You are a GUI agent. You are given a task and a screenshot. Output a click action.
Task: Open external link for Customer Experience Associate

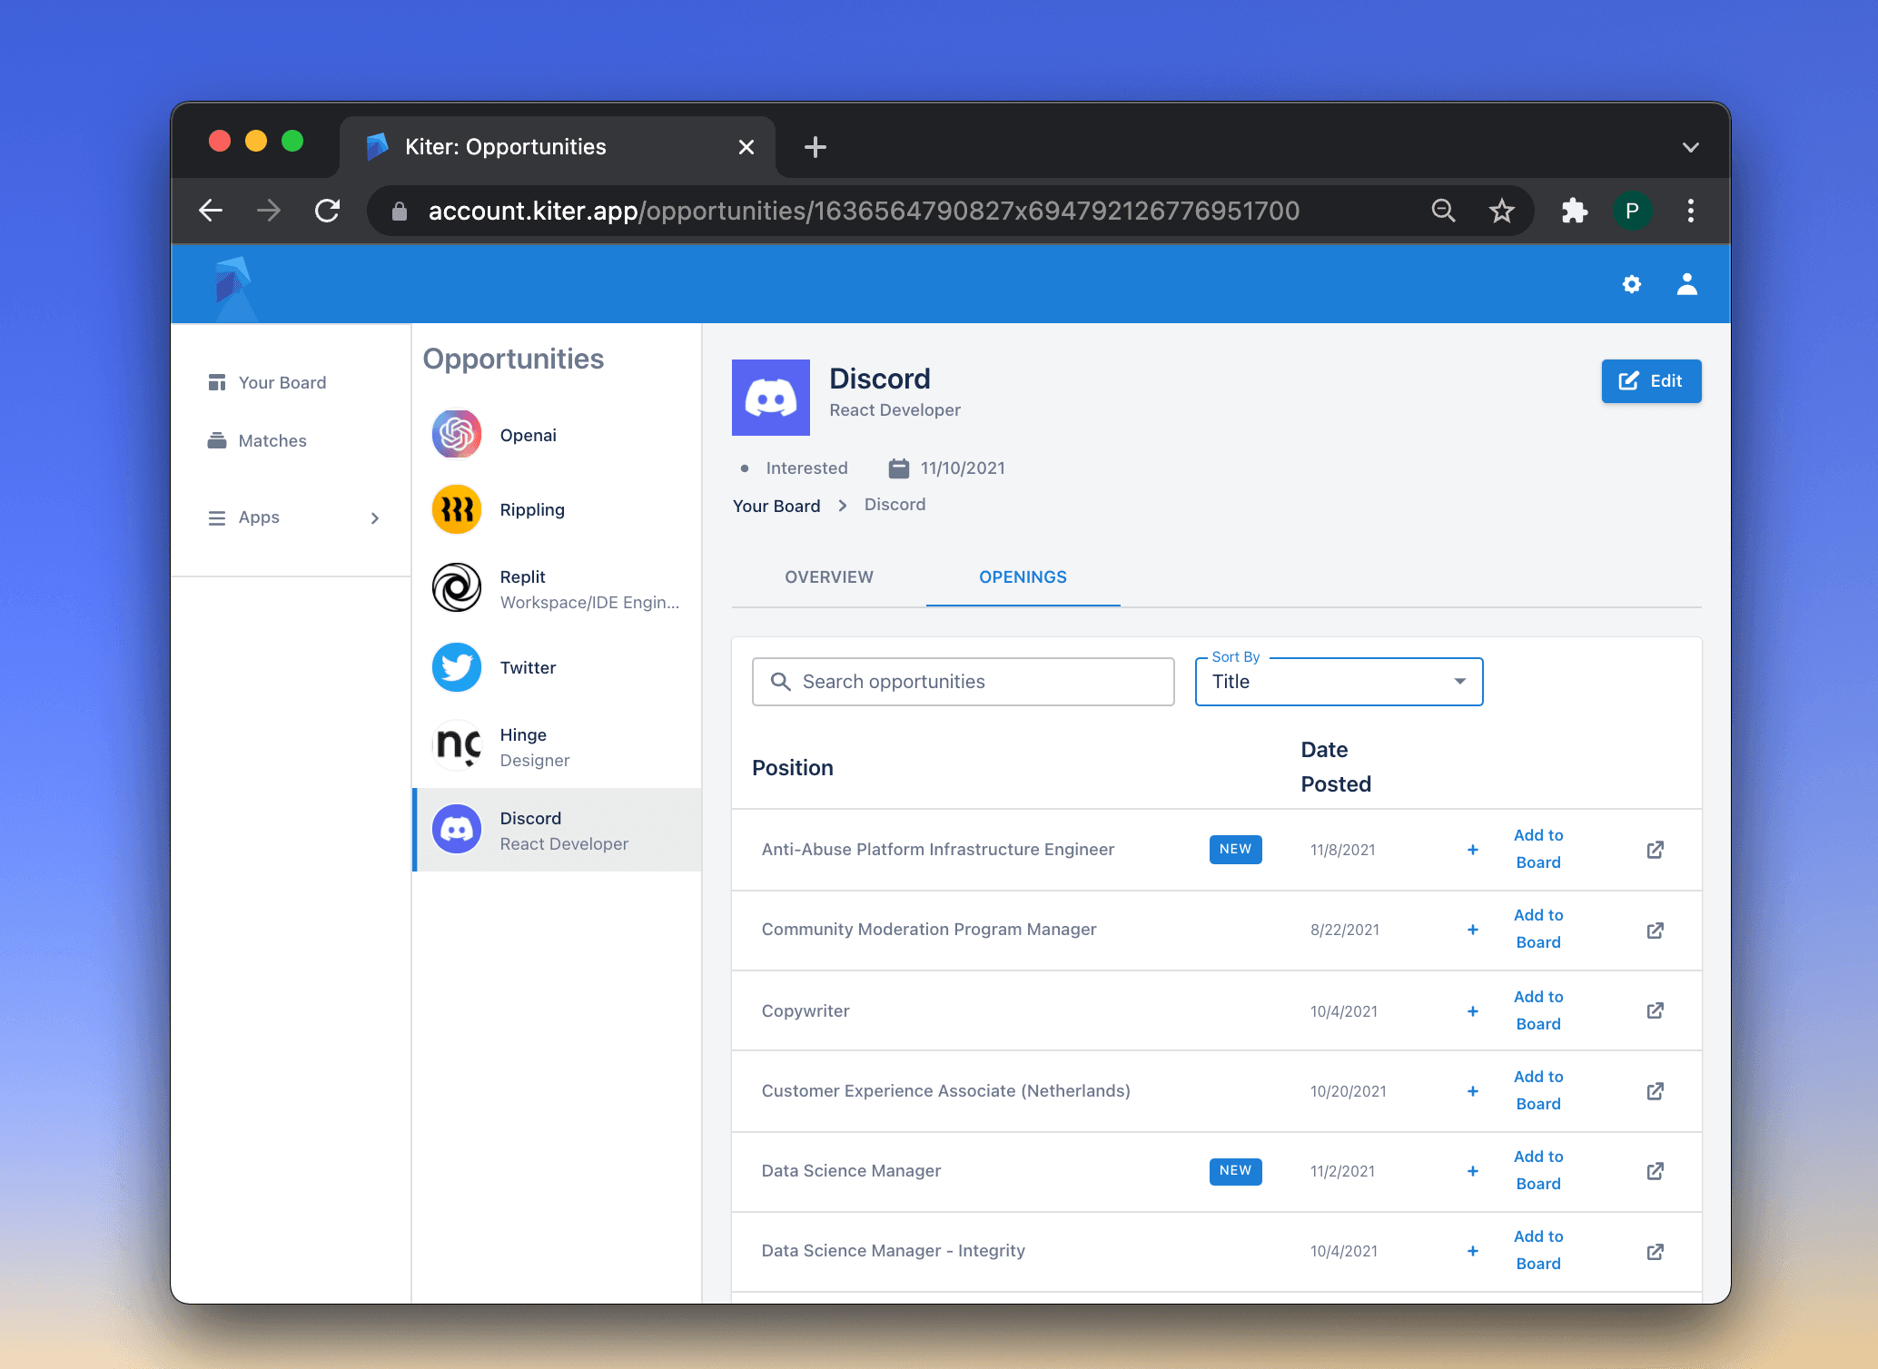tap(1655, 1091)
